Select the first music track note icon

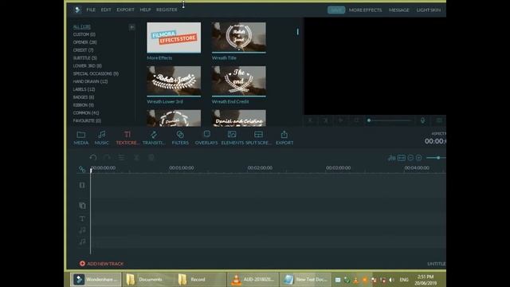point(82,230)
